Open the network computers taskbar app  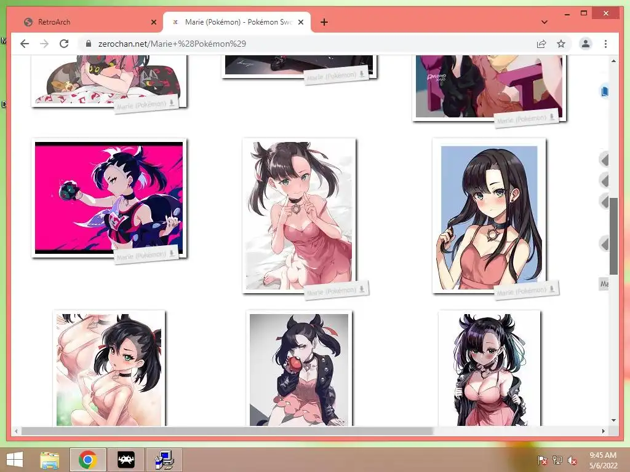click(164, 460)
